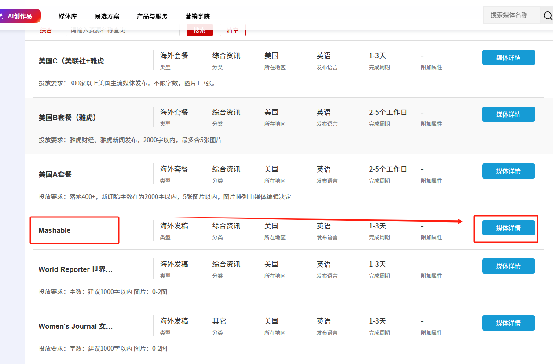Open the 营销学院 nav item
Screen dimensions: 553x364
click(x=198, y=16)
